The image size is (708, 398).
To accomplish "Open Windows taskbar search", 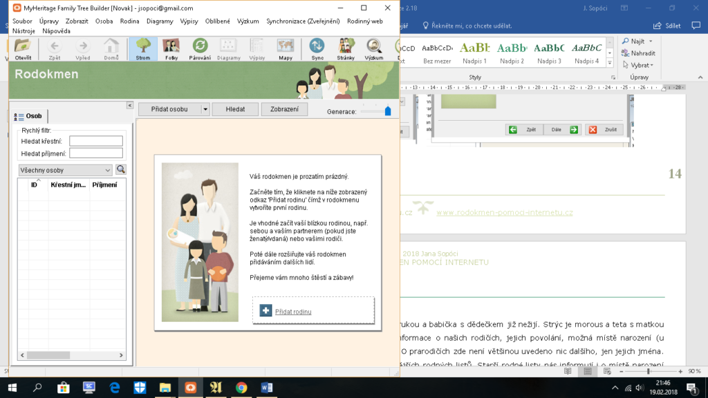I will click(x=37, y=388).
